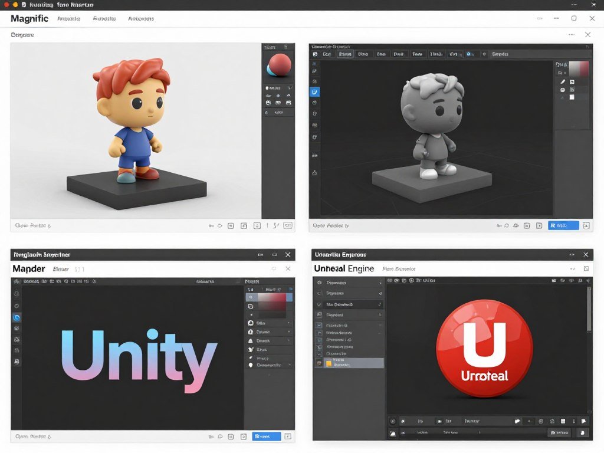The width and height of the screenshot is (604, 453).
Task: Expand the first row in Unneal left panel
Action: coord(380,283)
